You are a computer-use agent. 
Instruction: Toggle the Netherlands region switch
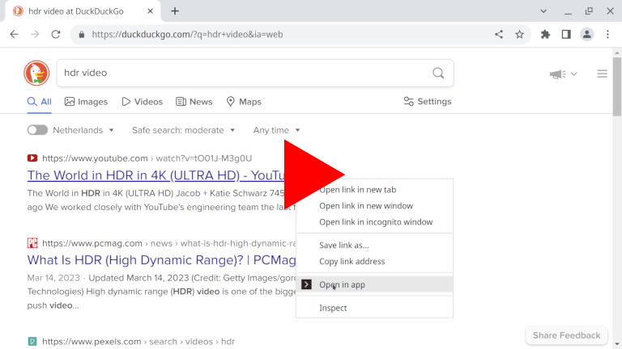click(x=37, y=130)
